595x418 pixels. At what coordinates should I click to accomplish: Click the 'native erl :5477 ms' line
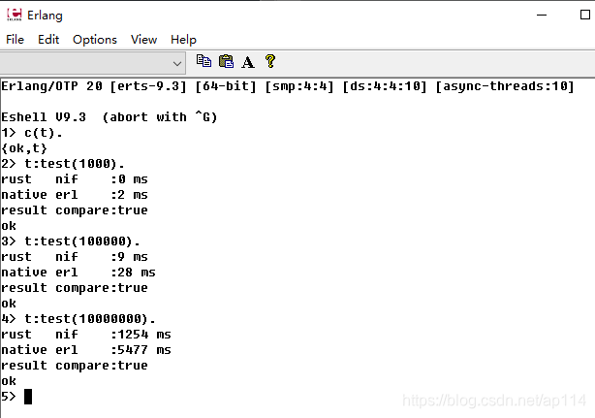pos(86,350)
